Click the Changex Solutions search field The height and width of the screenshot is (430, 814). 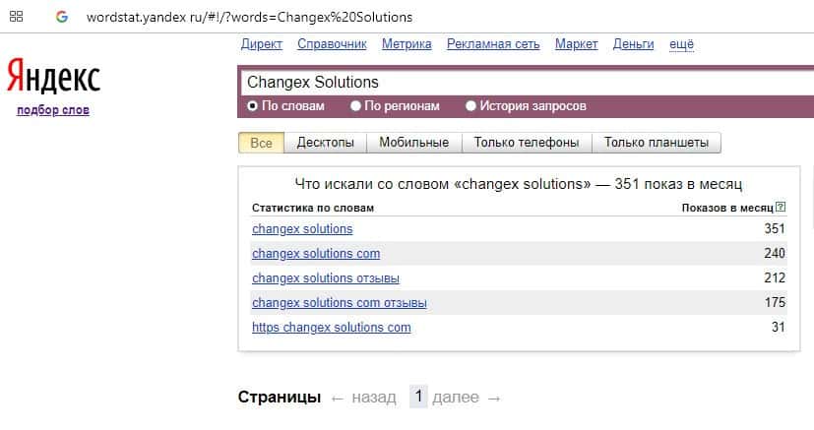point(522,83)
